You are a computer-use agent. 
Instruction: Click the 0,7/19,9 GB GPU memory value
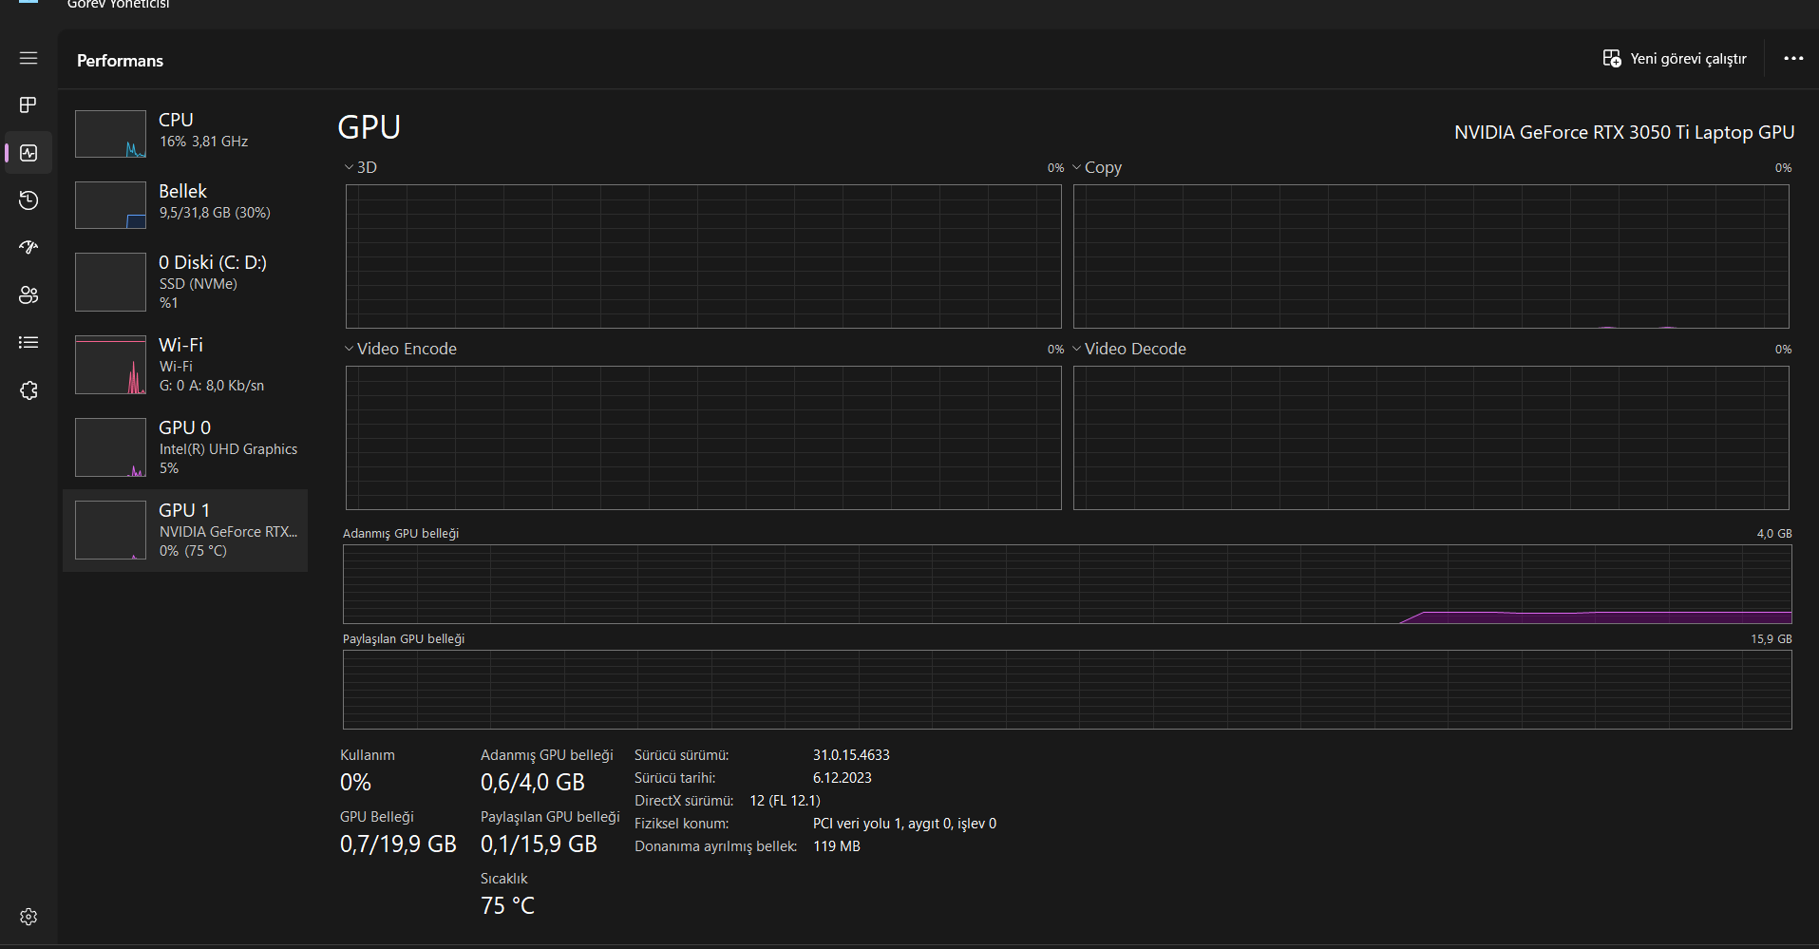tap(398, 845)
